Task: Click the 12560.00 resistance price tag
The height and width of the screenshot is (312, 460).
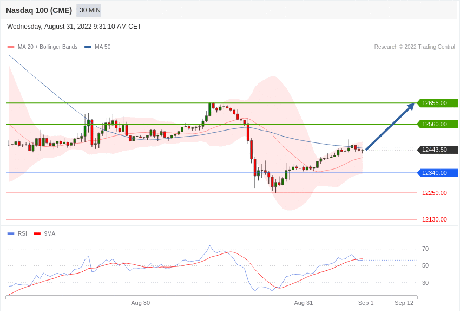Action: pyautogui.click(x=438, y=124)
